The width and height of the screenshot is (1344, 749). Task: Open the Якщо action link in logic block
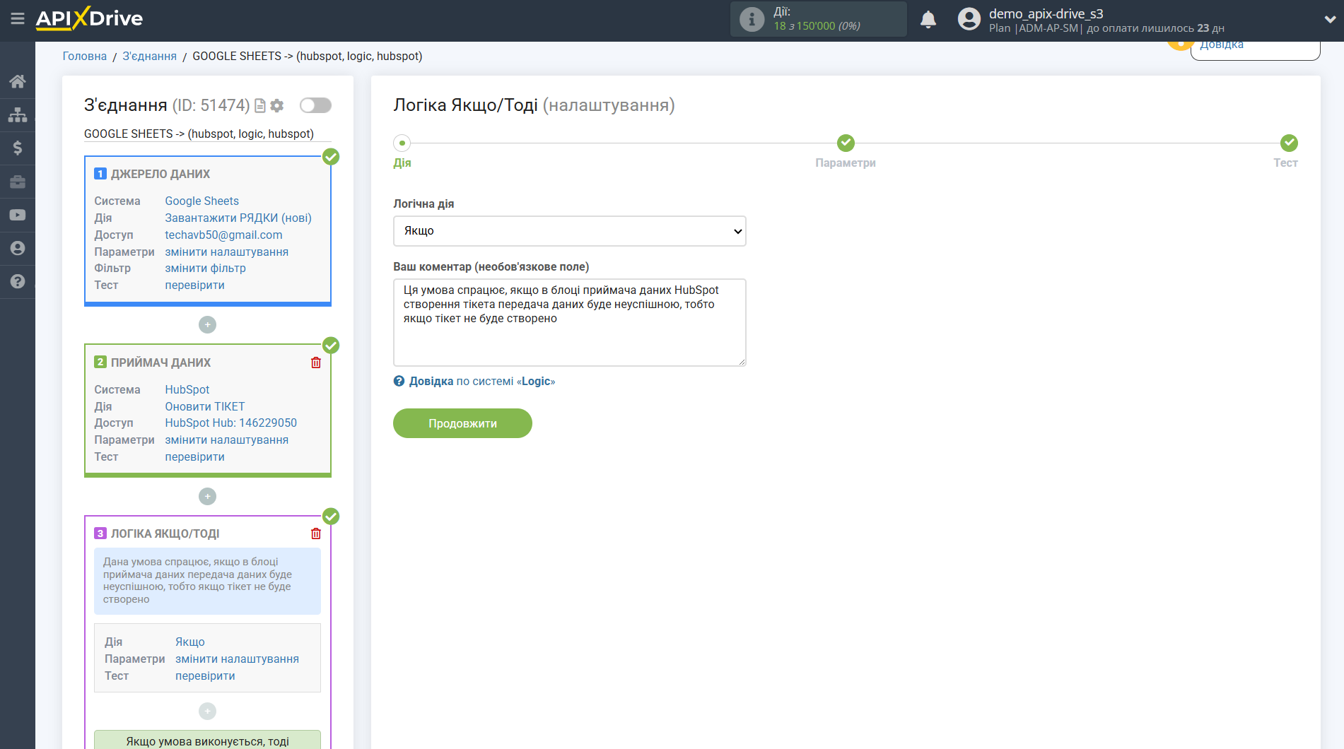pos(190,642)
